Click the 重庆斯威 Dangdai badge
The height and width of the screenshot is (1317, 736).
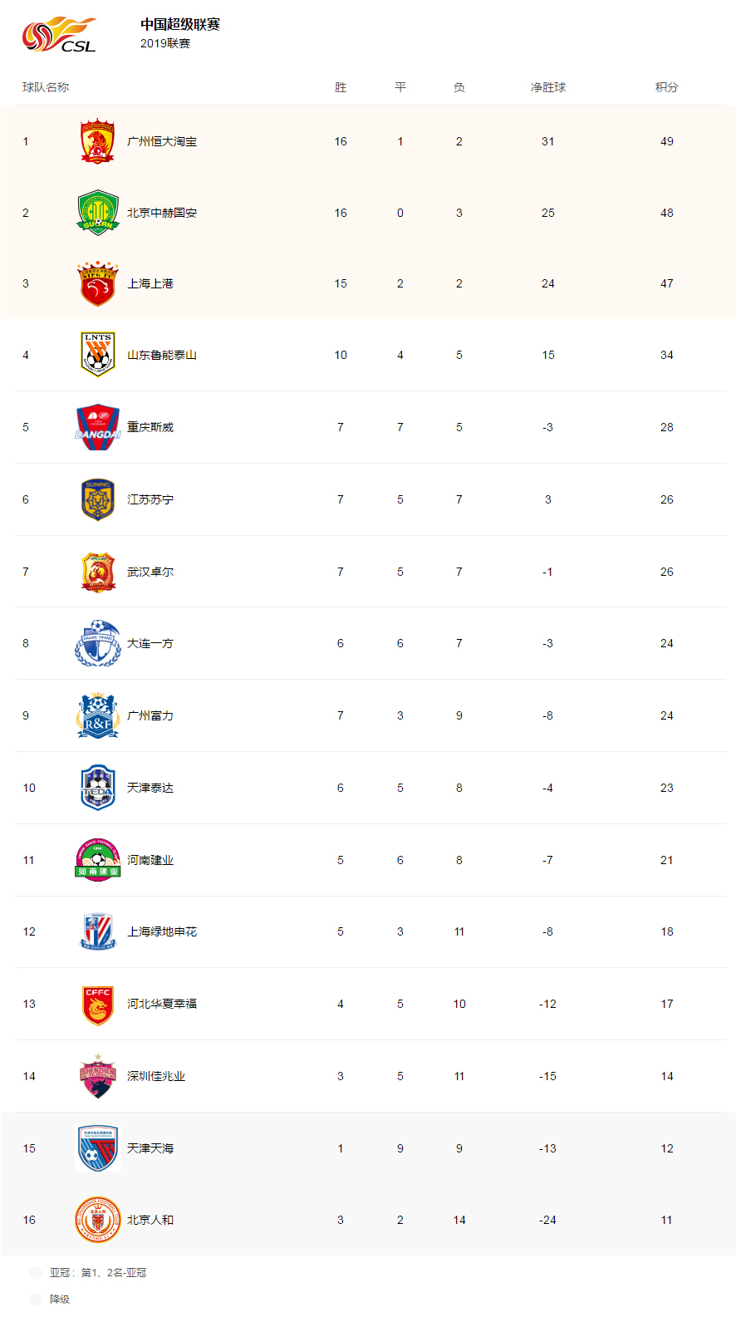click(x=98, y=427)
